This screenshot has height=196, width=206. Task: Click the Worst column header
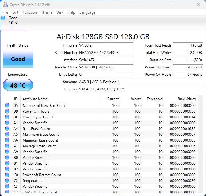coord(131,99)
